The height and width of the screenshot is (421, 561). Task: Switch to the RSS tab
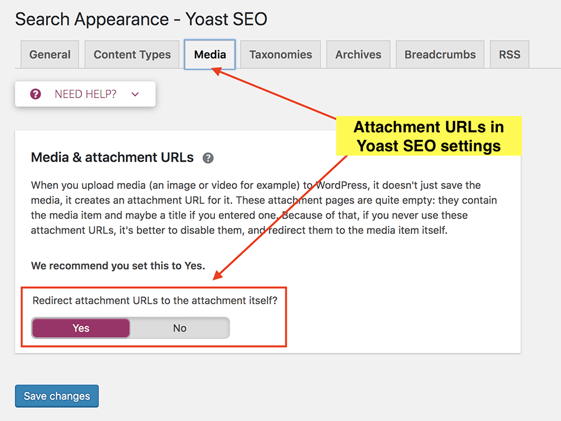click(510, 54)
